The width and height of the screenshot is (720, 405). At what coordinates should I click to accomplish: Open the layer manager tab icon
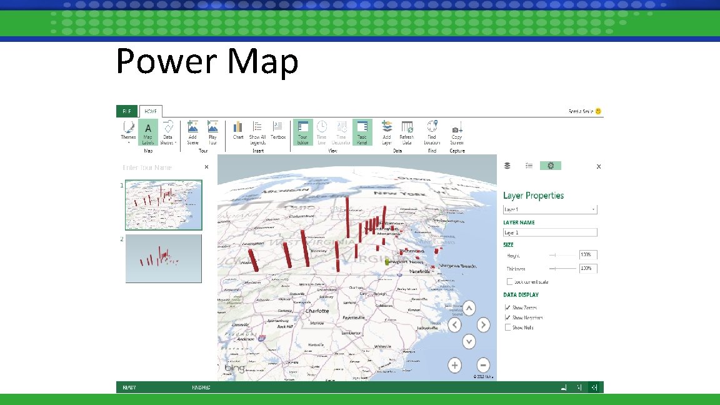point(507,166)
